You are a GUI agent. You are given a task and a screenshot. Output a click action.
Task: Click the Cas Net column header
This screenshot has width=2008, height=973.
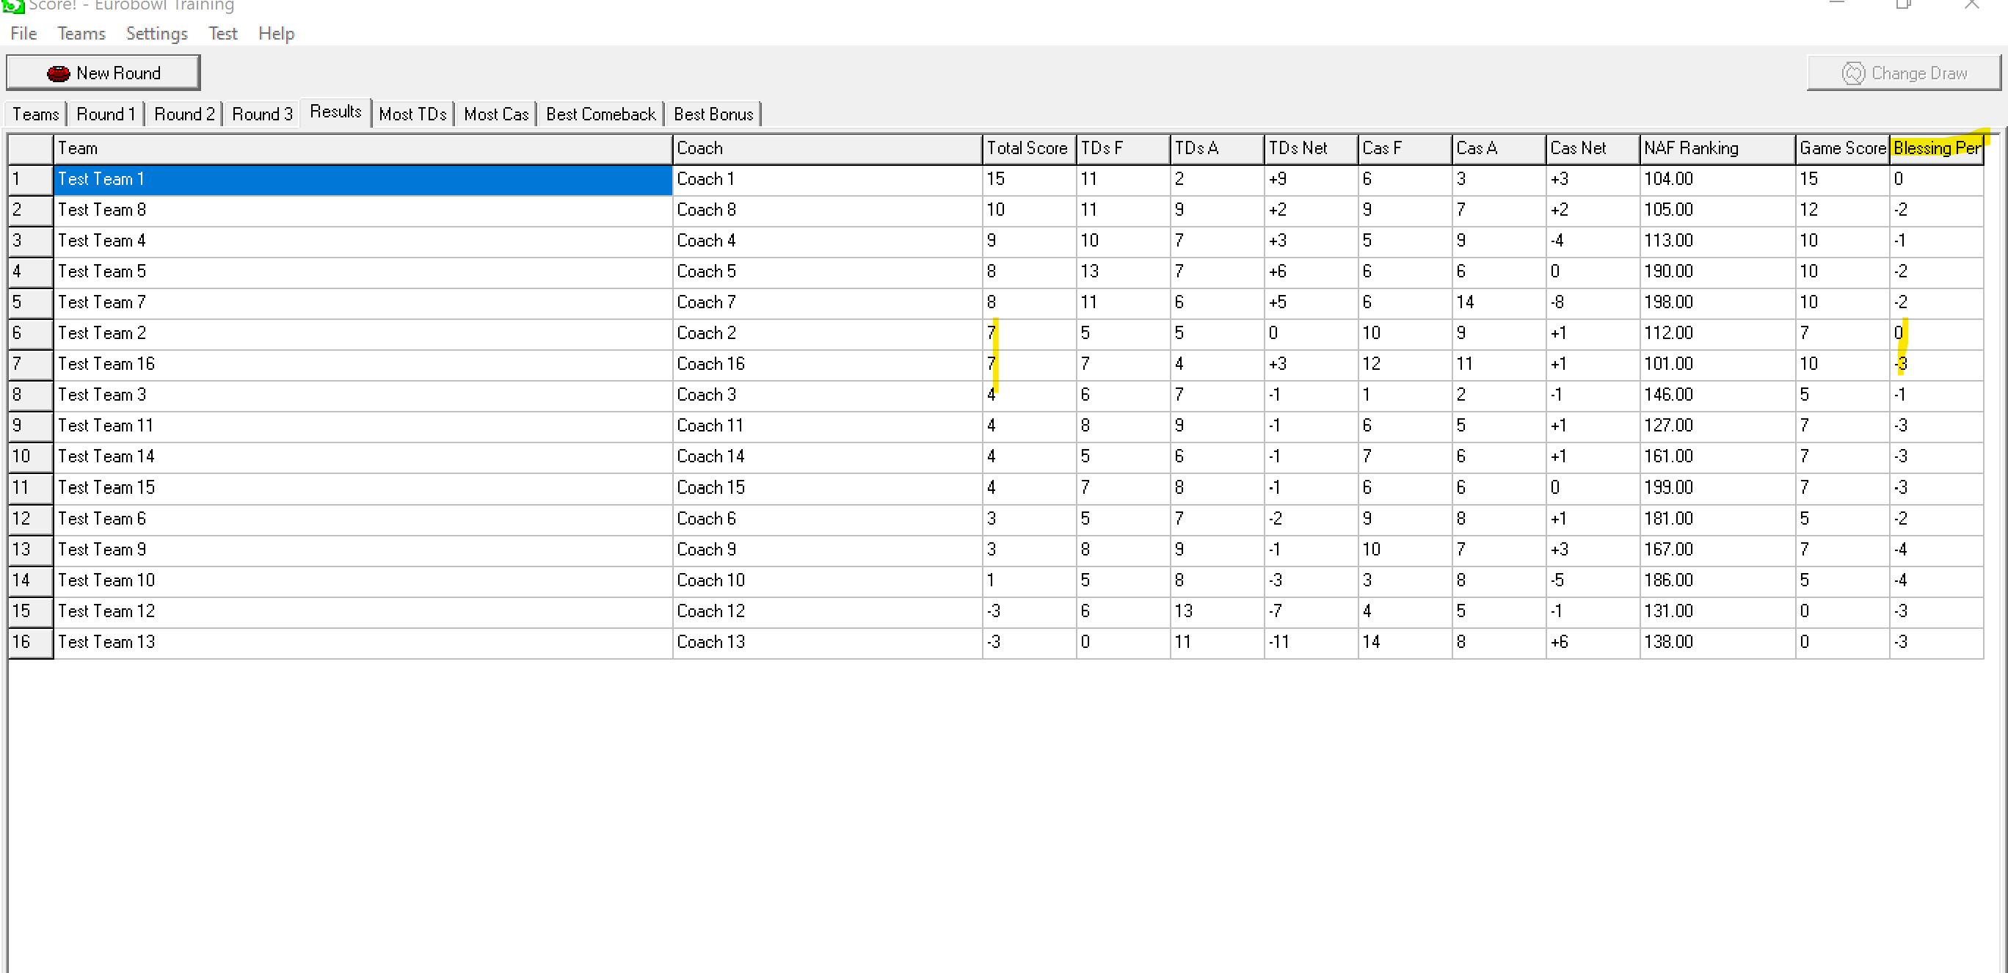(x=1592, y=148)
